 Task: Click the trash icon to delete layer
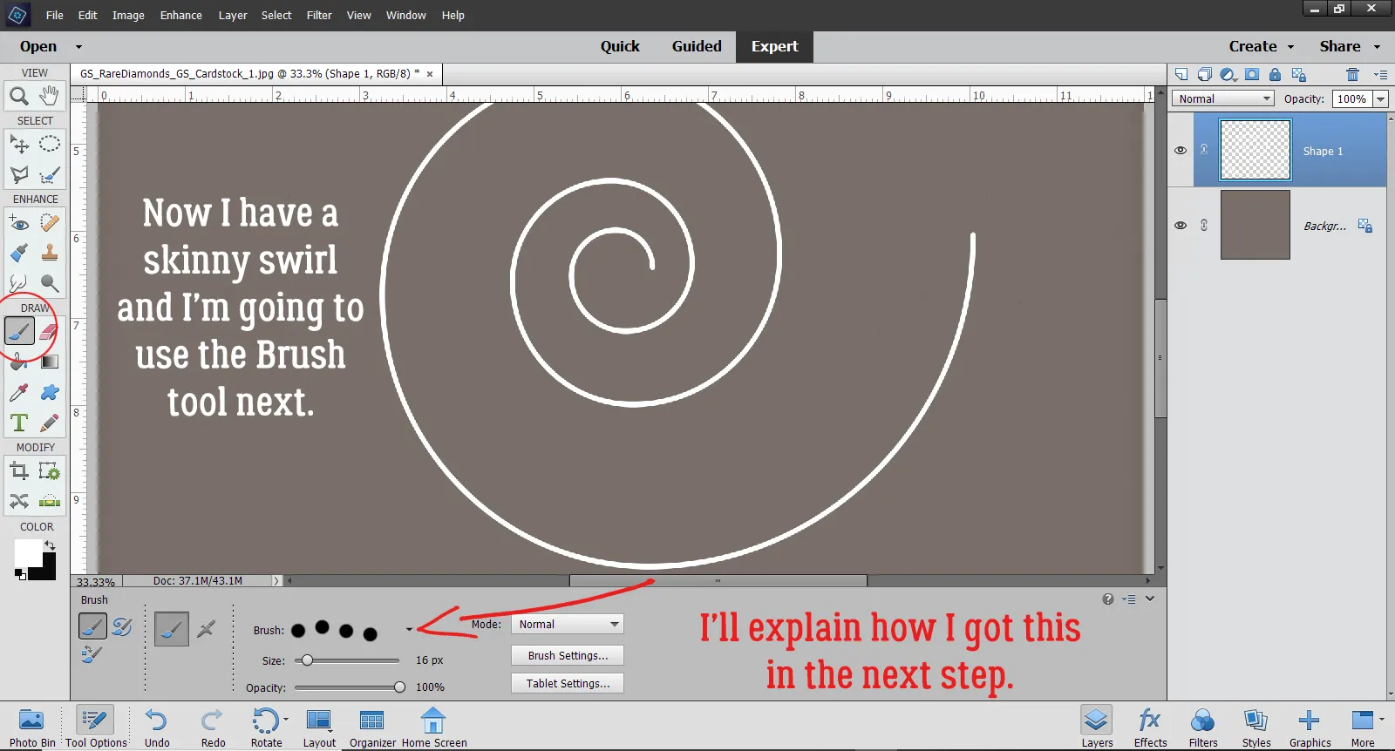pyautogui.click(x=1352, y=75)
